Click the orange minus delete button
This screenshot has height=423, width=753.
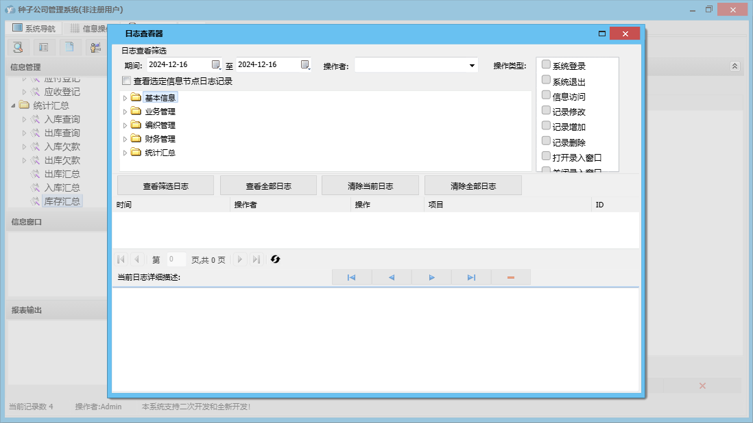pos(511,277)
